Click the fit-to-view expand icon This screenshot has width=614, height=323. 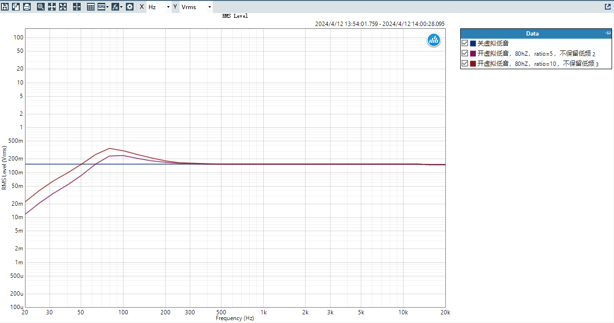63,7
